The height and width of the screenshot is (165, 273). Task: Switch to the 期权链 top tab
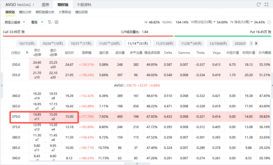pos(63,5)
